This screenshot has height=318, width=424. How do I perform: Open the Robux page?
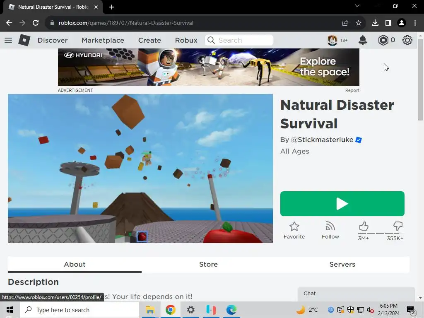pos(186,40)
